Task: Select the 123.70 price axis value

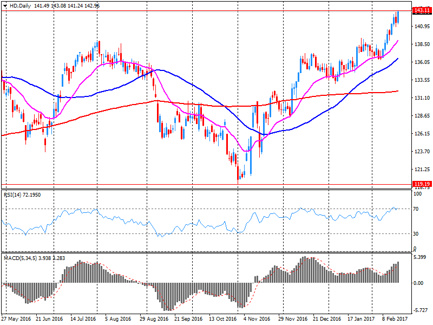Action: 422,152
